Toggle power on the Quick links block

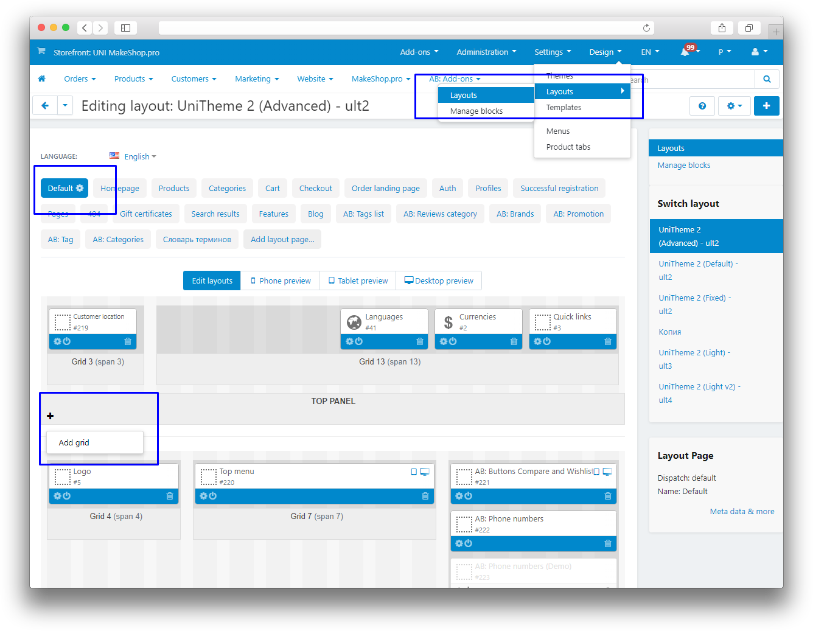(547, 341)
